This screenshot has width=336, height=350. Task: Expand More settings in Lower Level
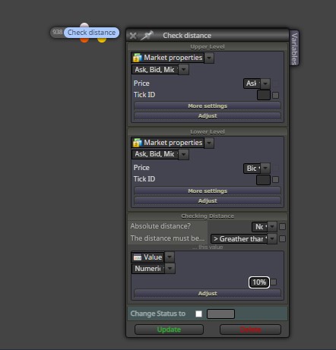(x=208, y=191)
